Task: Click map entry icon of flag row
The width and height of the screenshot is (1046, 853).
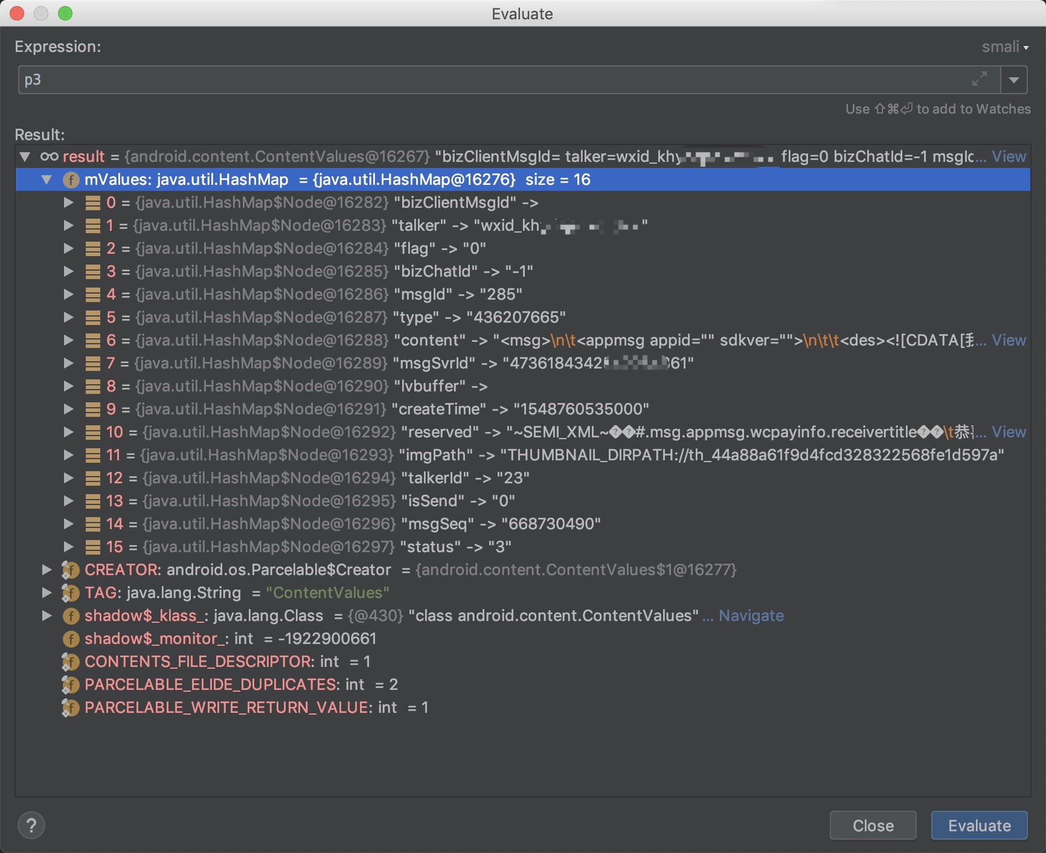Action: click(x=93, y=248)
